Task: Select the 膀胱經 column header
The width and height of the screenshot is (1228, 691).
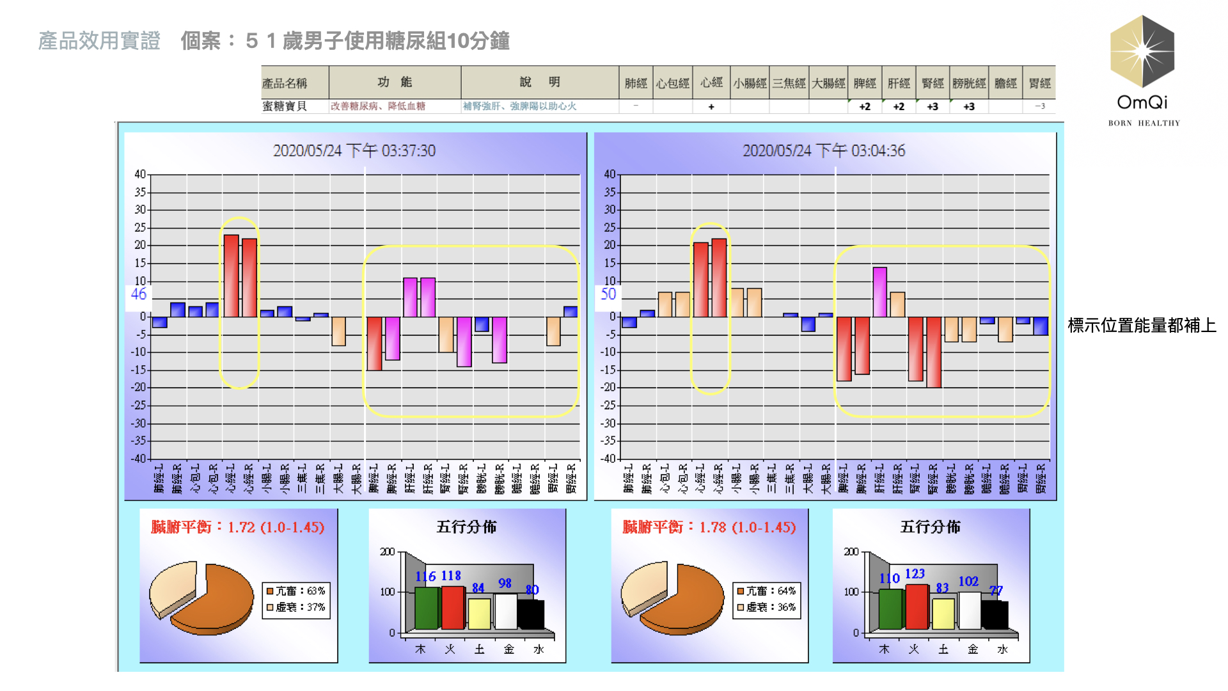Action: [x=968, y=83]
